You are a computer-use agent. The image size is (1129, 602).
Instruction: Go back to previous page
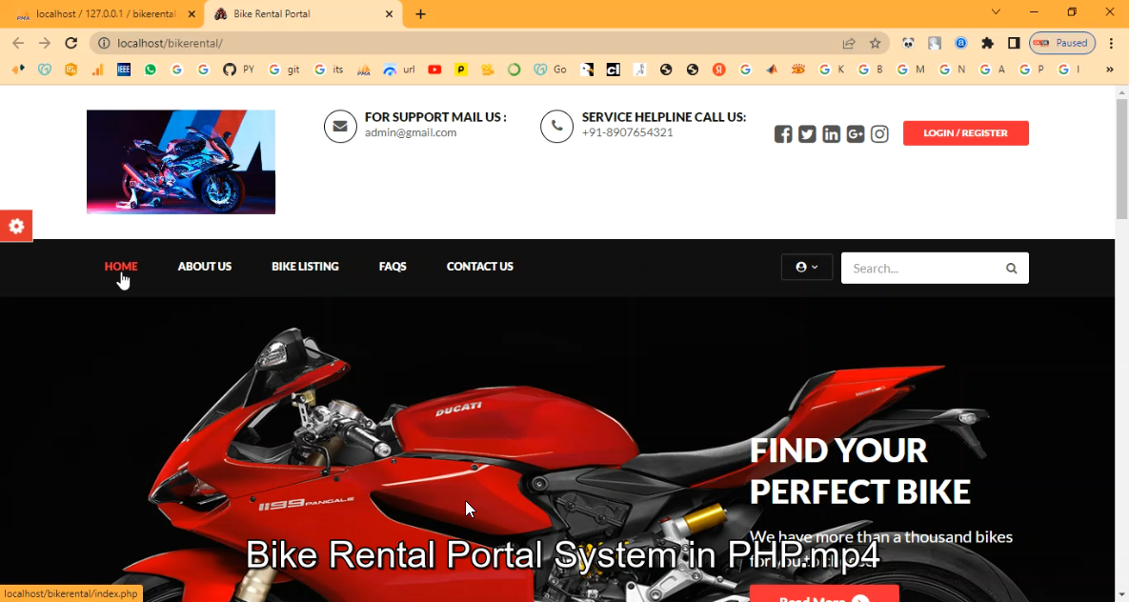(x=18, y=43)
